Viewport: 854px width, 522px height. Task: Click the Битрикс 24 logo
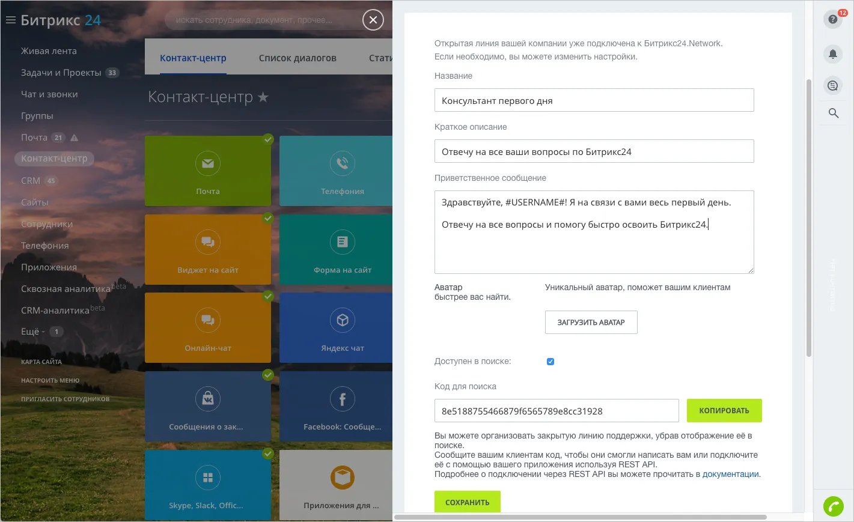(61, 20)
